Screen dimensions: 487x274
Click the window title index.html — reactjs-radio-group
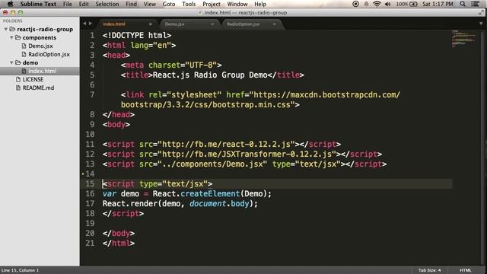point(245,13)
